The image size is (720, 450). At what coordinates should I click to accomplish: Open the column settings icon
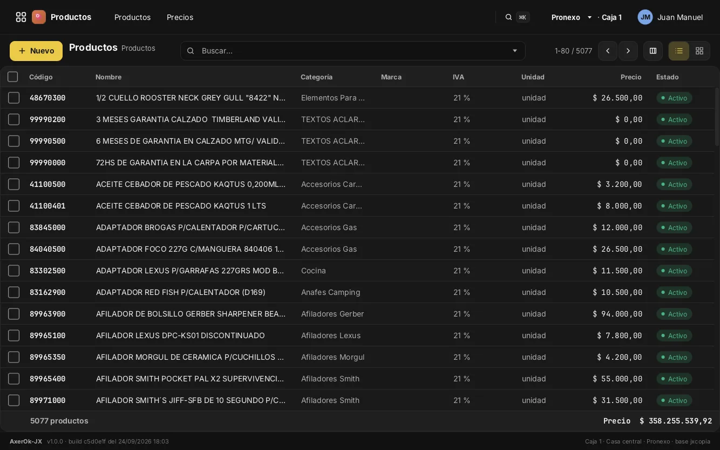(x=653, y=51)
